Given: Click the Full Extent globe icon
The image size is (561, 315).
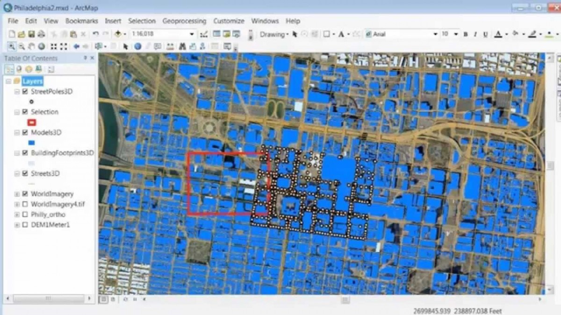Looking at the screenshot, I should tap(42, 46).
